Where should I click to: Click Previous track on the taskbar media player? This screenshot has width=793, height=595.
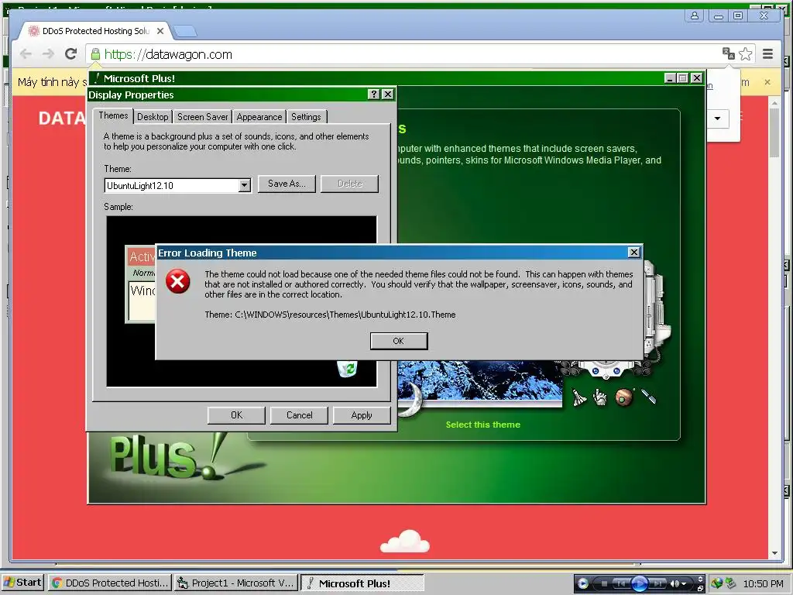pyautogui.click(x=620, y=583)
